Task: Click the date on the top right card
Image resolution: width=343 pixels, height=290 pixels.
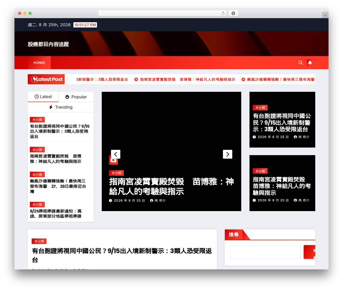Action: (271, 137)
